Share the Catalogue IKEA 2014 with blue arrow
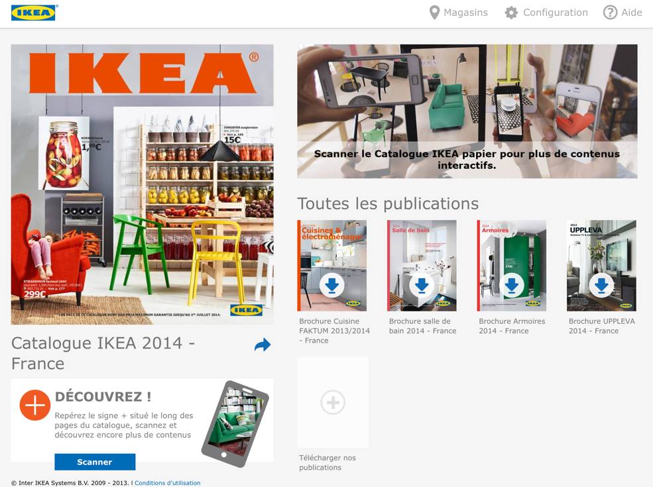This screenshot has width=653, height=487. tap(263, 345)
